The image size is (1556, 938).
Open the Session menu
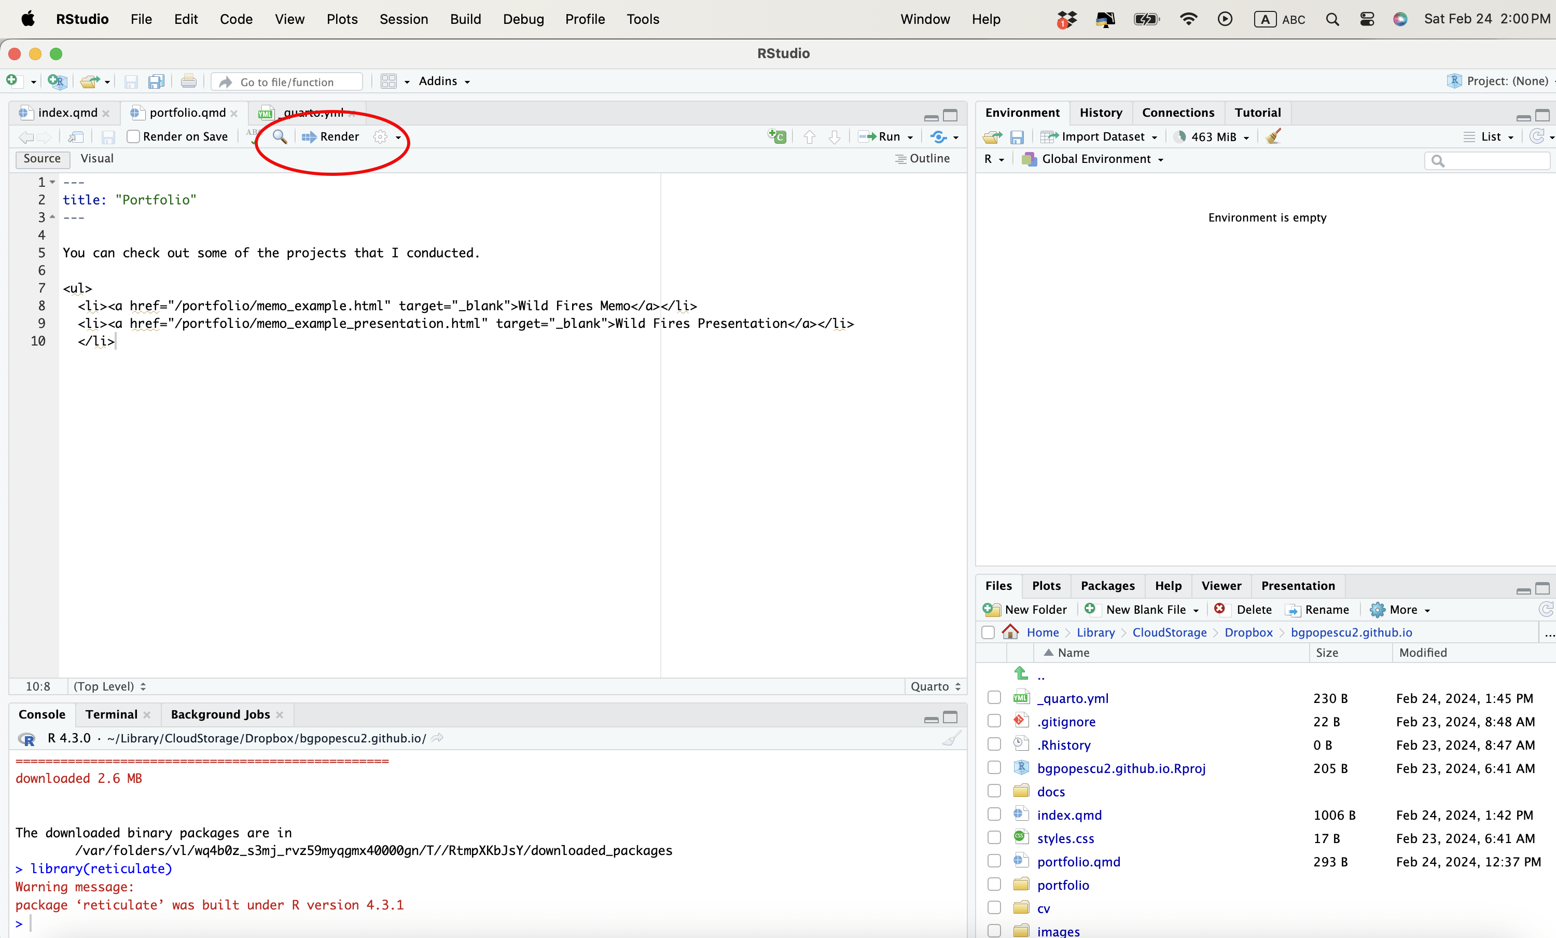(x=404, y=19)
